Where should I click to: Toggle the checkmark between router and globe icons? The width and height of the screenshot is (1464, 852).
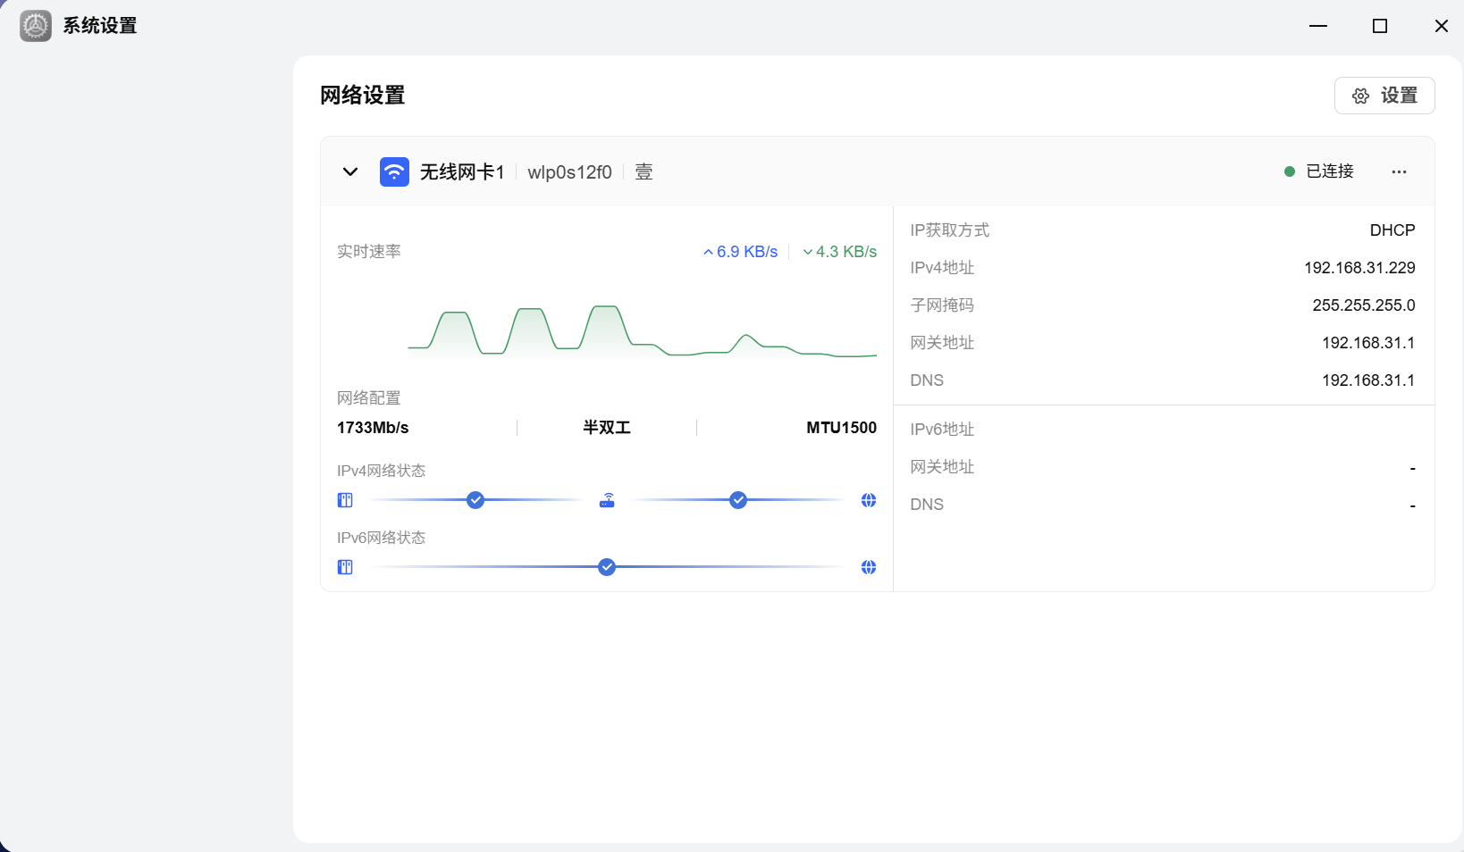[x=737, y=500]
